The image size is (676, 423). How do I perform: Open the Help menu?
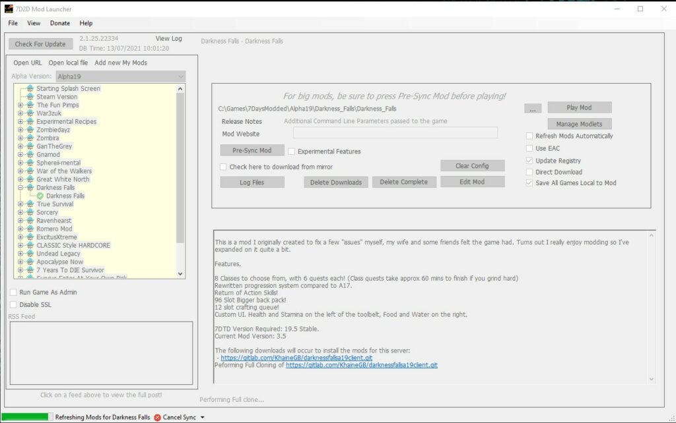(86, 23)
